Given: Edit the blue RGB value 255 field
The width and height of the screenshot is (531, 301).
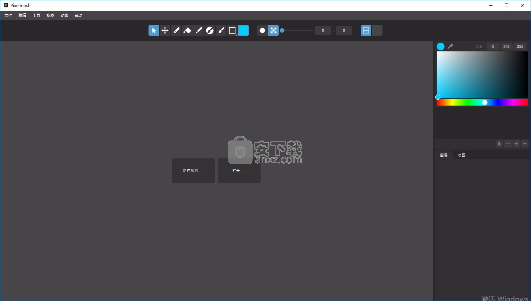Looking at the screenshot, I should pyautogui.click(x=520, y=46).
